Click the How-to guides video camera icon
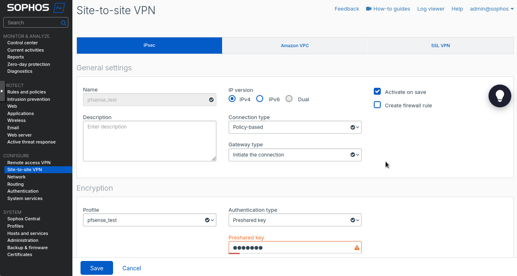517x276 pixels. 369,9
